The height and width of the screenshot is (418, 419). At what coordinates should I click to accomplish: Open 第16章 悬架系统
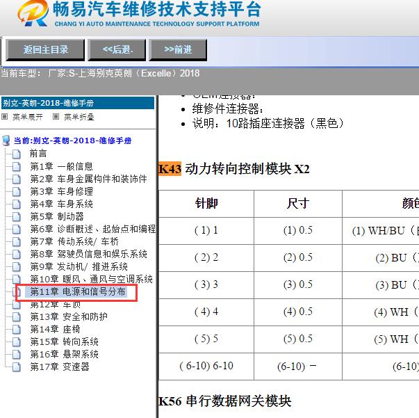[64, 354]
